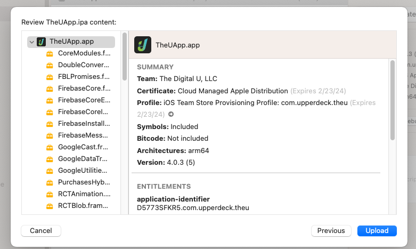This screenshot has width=416, height=249.
Task: Select FirebaseMess... framework item
Action: [84, 135]
